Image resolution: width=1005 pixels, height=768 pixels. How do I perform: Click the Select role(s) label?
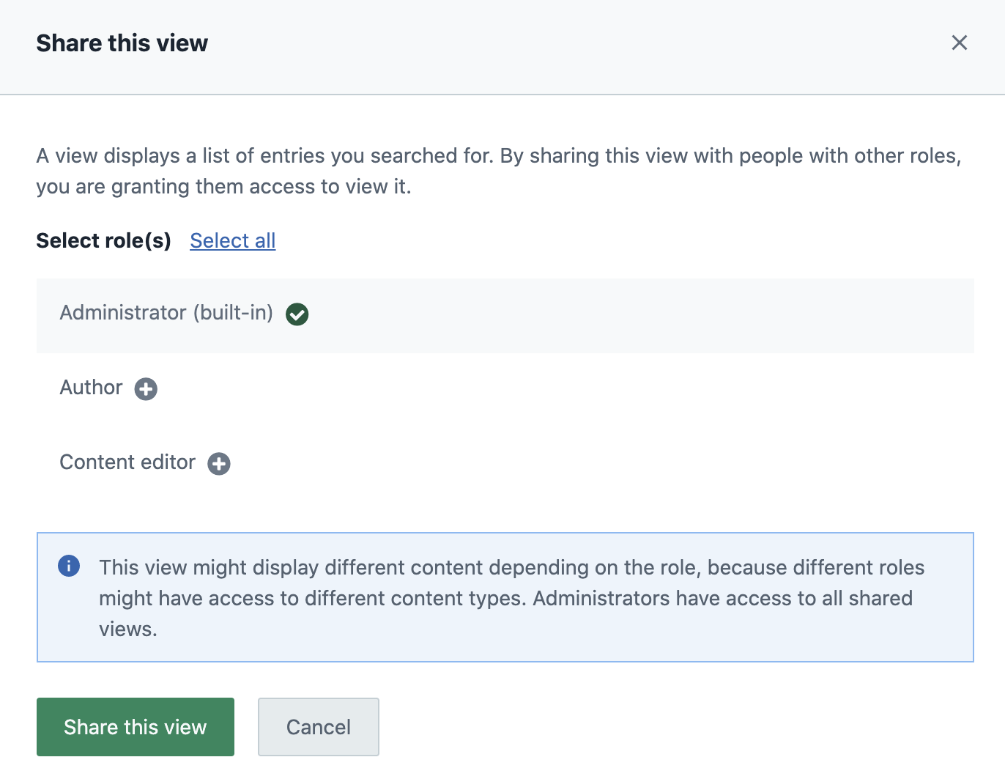[x=103, y=240]
